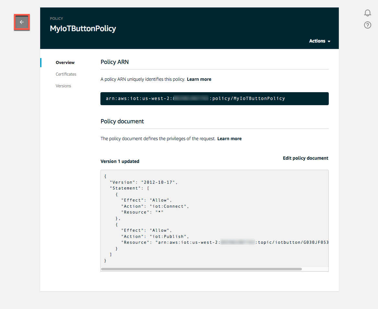This screenshot has height=309, width=378.
Task: Select the Overview tab
Action: (65, 63)
